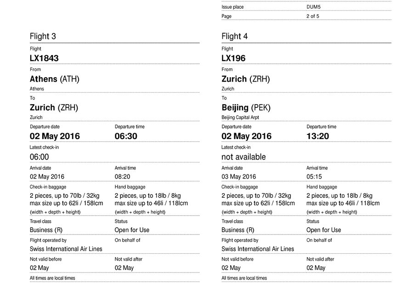This screenshot has height=307, width=418.
Task: Click issue place value DUM5
Action: pos(313,7)
